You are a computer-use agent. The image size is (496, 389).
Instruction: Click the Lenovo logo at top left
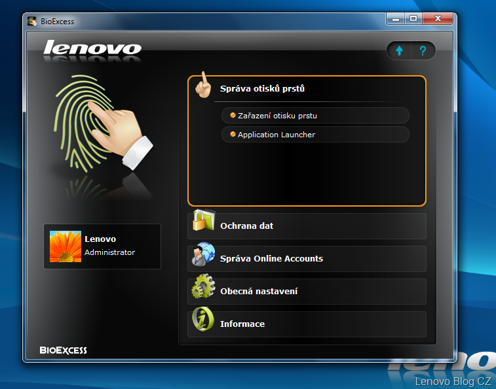[x=92, y=48]
